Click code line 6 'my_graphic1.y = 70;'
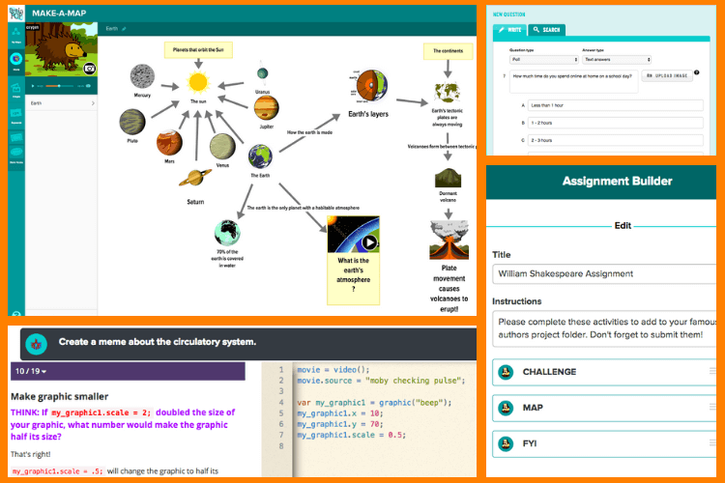This screenshot has width=725, height=483. [x=340, y=424]
